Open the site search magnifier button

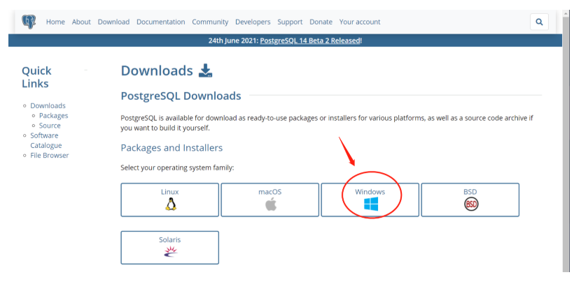point(539,22)
